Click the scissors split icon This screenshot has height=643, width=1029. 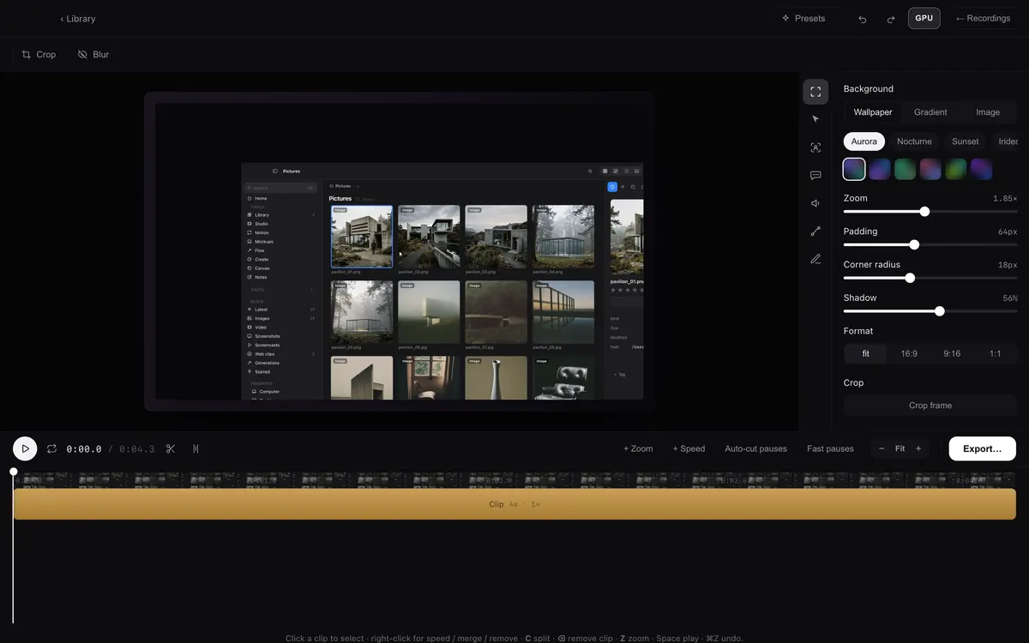(171, 448)
